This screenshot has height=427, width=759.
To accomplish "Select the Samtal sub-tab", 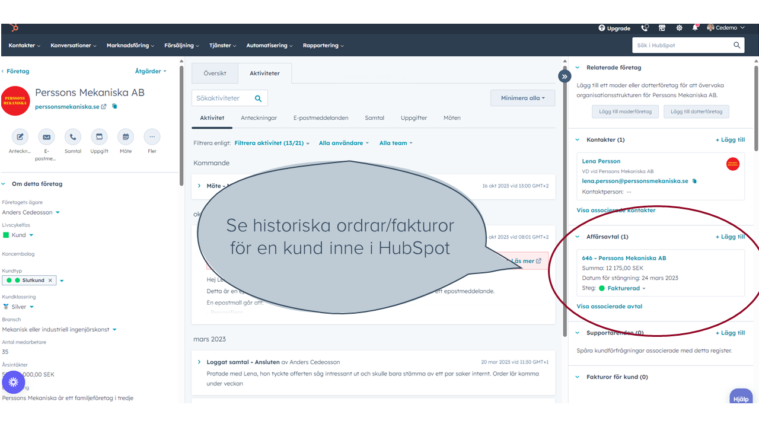I will coord(375,118).
